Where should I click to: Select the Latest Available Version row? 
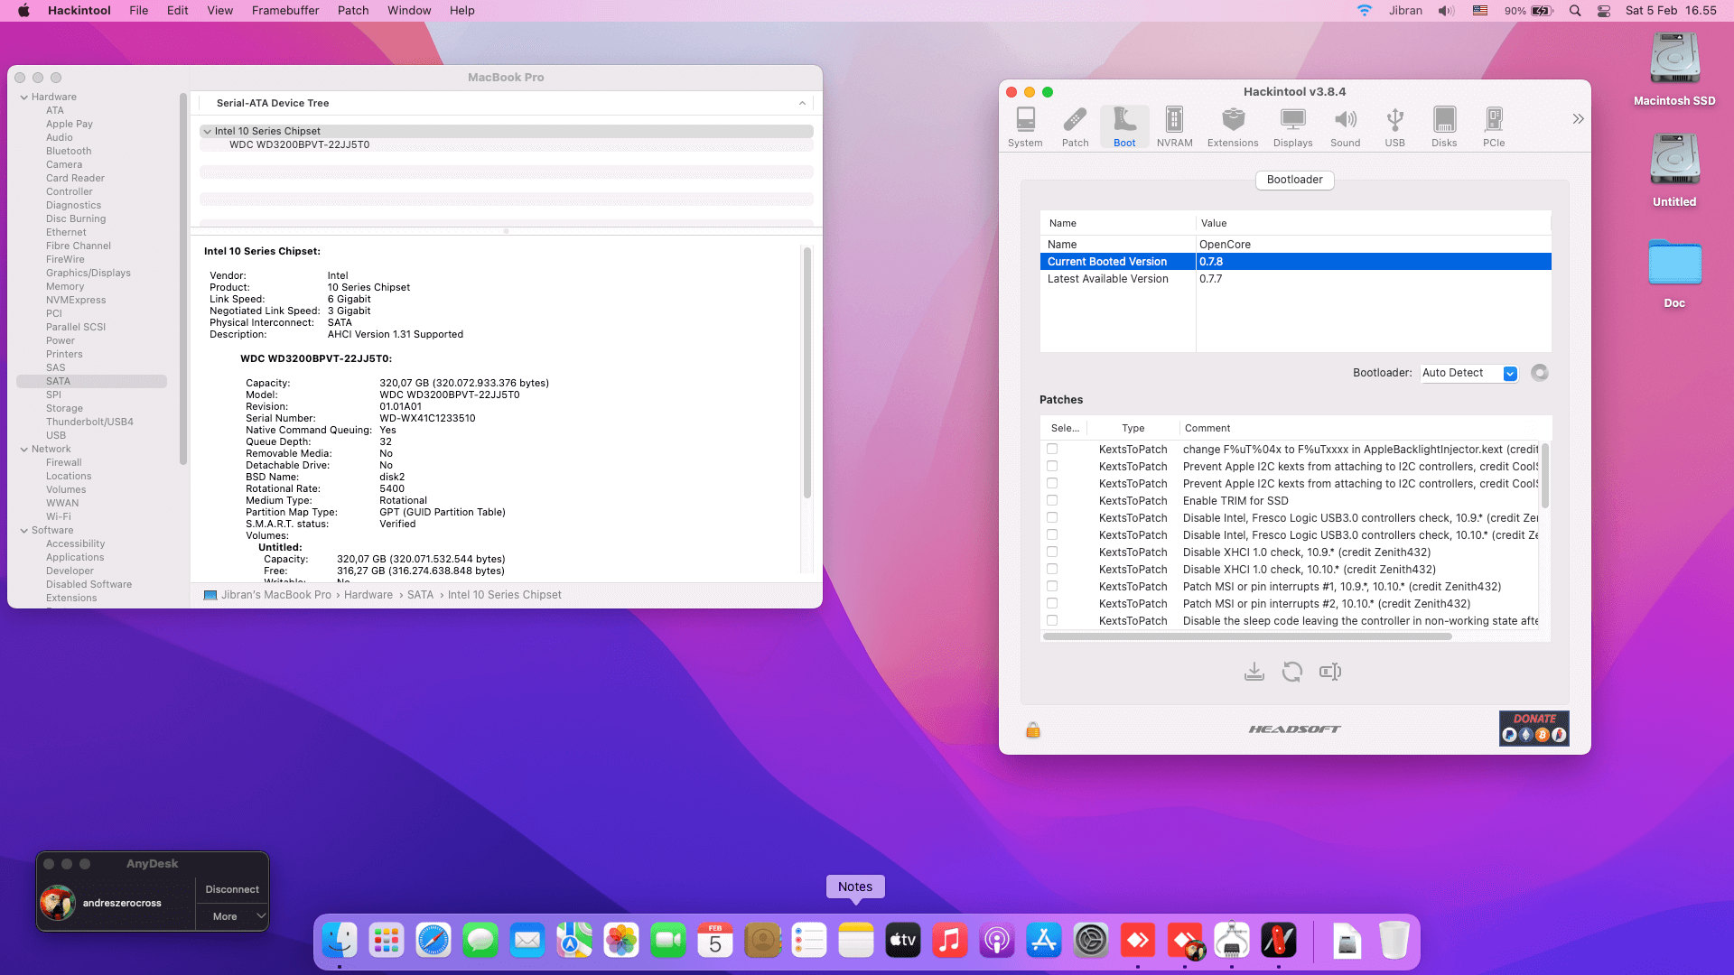click(x=1295, y=279)
